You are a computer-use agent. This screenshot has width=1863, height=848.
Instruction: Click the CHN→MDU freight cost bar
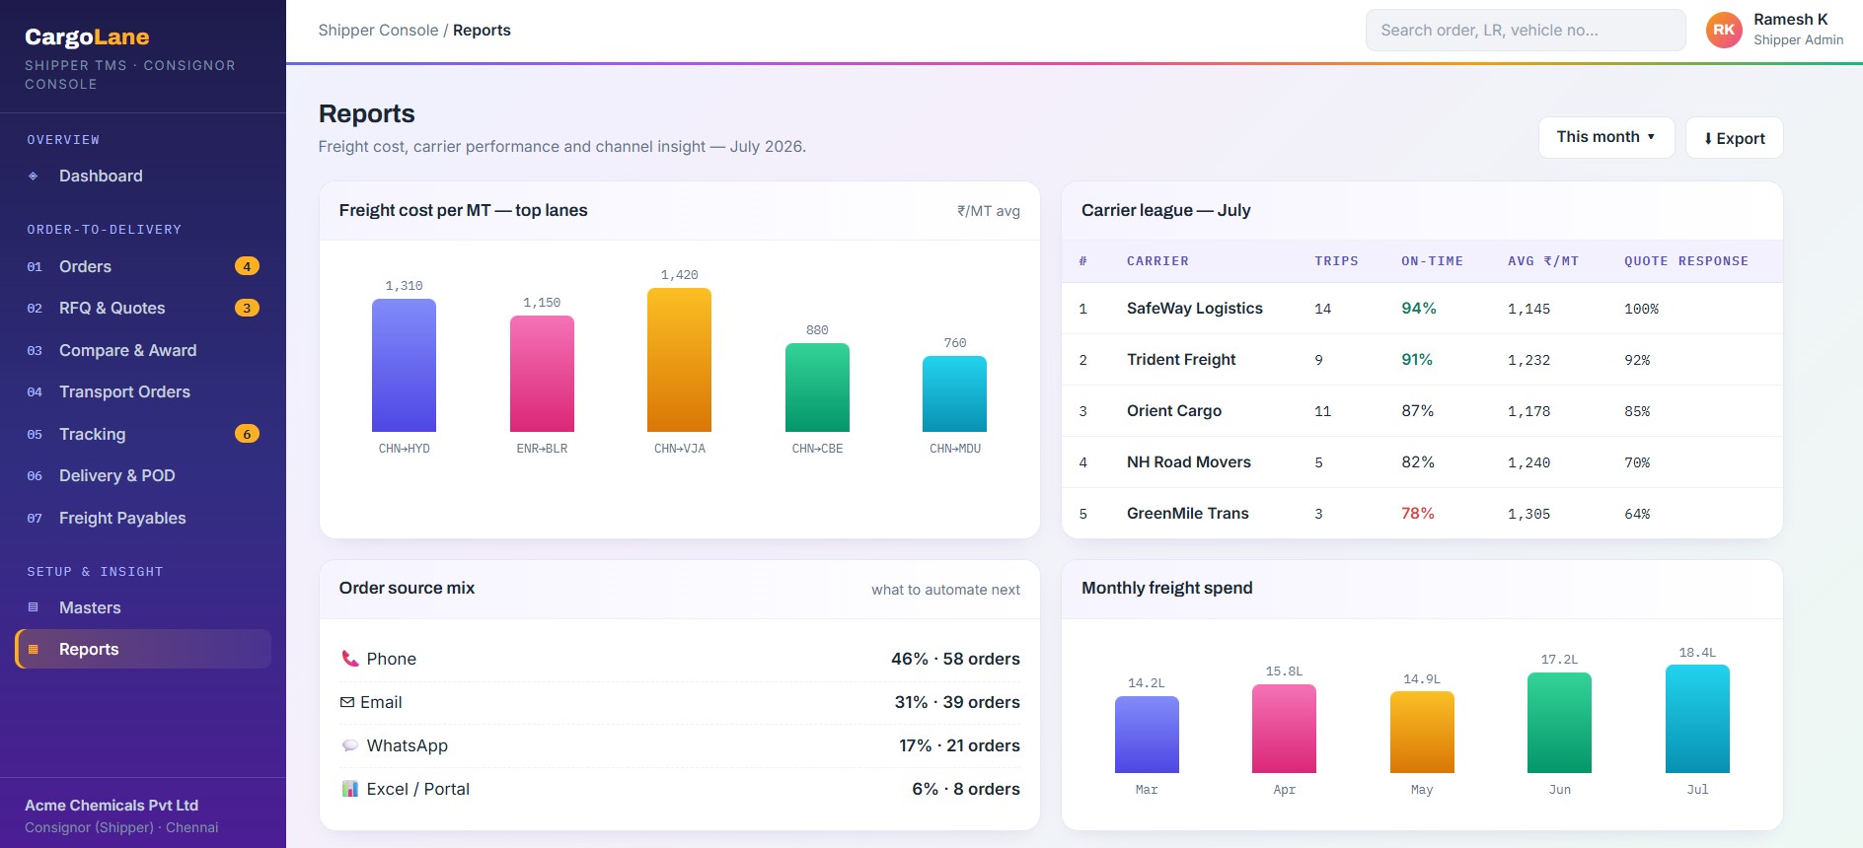954,393
